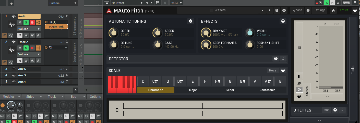The image size is (360, 123).
Task: Toggle the F# note button
Action: 218,81
